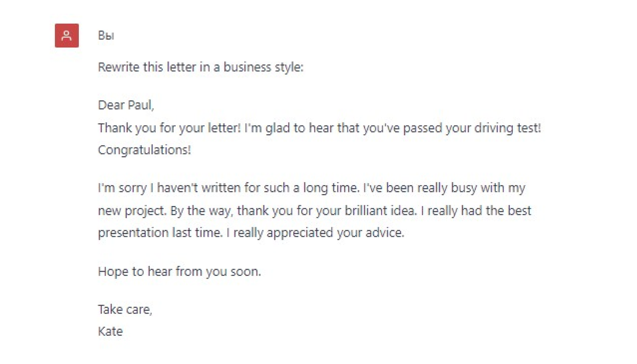Viewport: 637px width, 364px height.
Task: Click the phrase "passed your driving test!"
Action: (472, 128)
